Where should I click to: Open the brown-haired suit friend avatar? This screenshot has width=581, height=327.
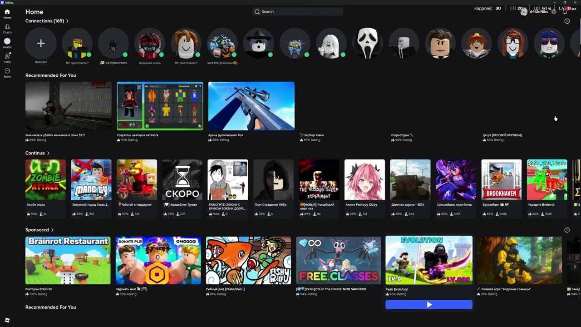[x=440, y=43]
